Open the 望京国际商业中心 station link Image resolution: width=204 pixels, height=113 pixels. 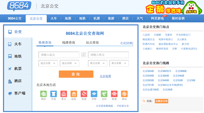(x=168, y=44)
